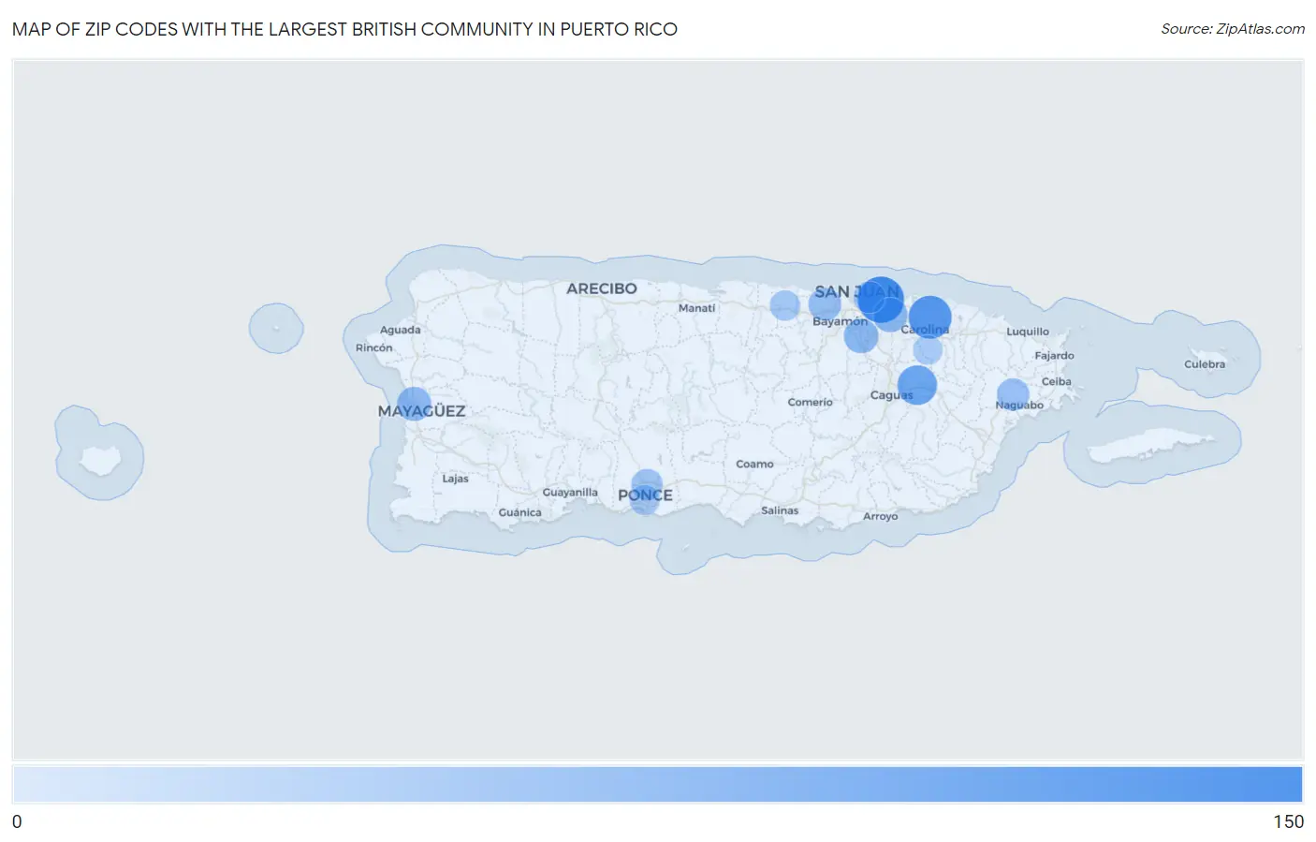The height and width of the screenshot is (842, 1316).
Task: Click the Manatí map label
Action: [x=697, y=308]
